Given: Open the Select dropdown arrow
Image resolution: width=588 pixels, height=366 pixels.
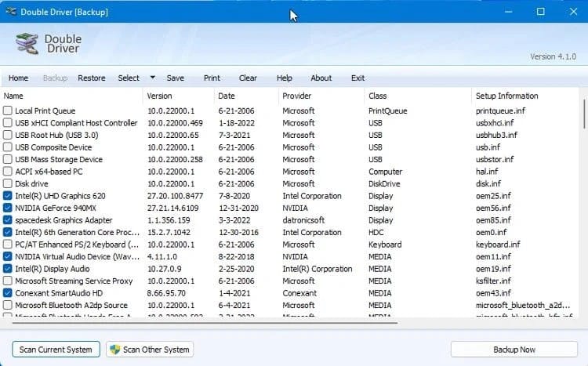Looking at the screenshot, I should (x=152, y=78).
